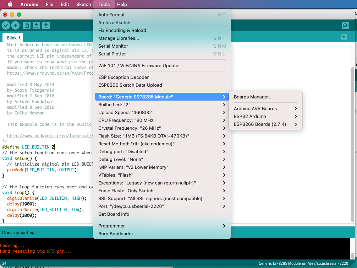
Task: Select Get Board Info
Action: coord(162,214)
